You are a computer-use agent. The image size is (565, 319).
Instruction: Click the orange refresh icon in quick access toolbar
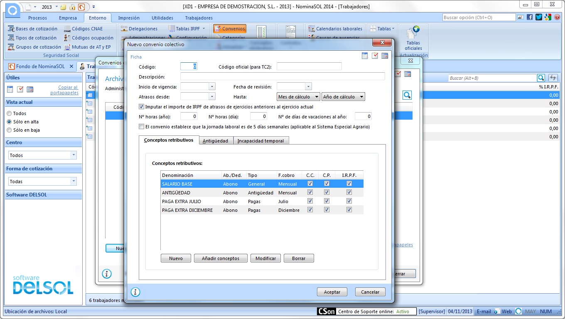pos(81,7)
